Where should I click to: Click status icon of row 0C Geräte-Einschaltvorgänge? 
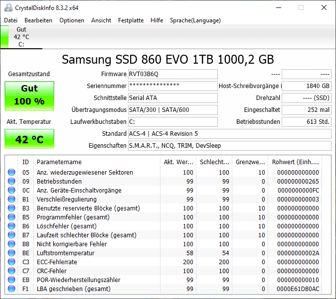[11, 190]
